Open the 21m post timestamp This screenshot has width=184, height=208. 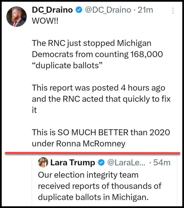pos(145,10)
